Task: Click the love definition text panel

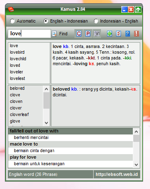Action: (x=96, y=63)
